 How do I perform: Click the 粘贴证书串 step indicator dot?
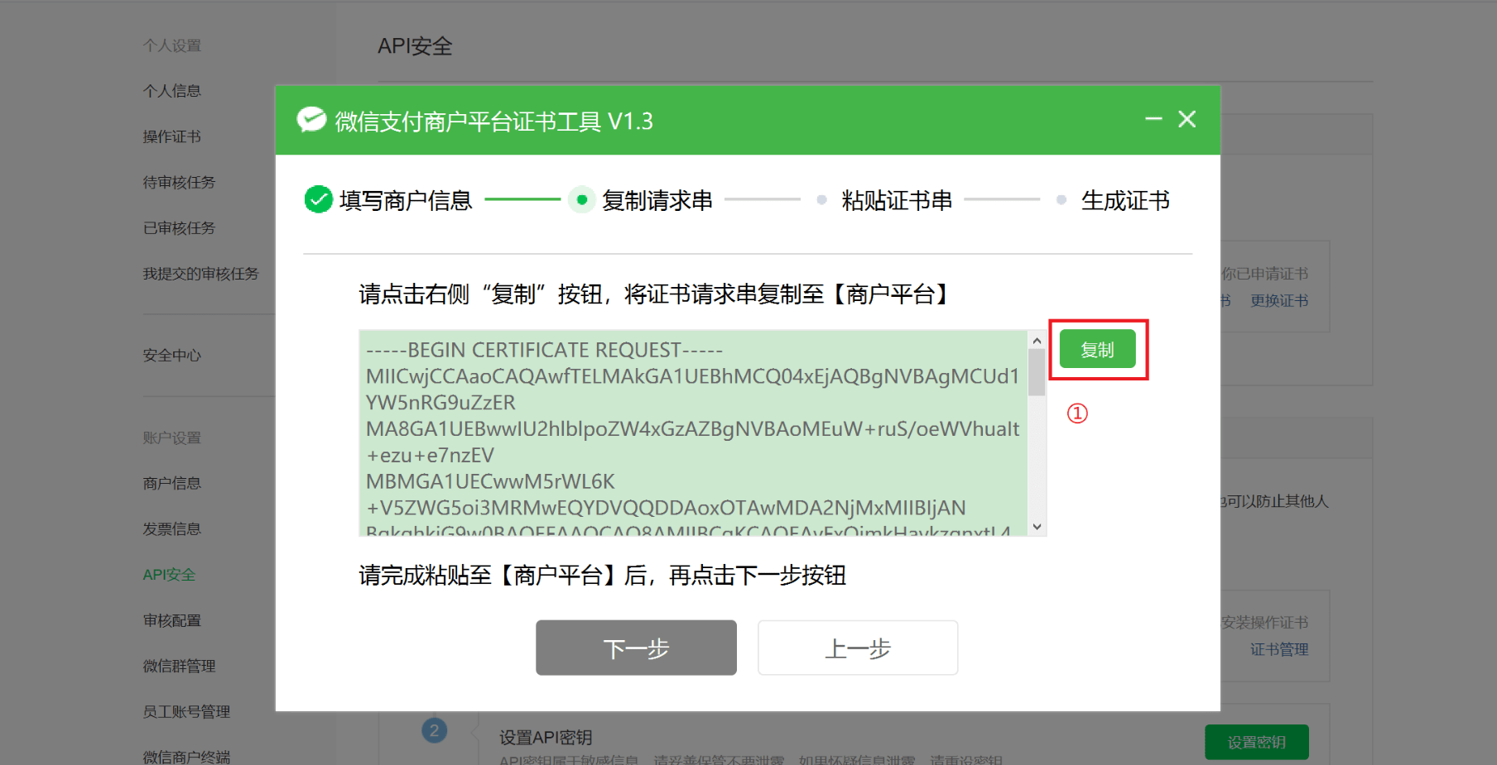pyautogui.click(x=821, y=200)
